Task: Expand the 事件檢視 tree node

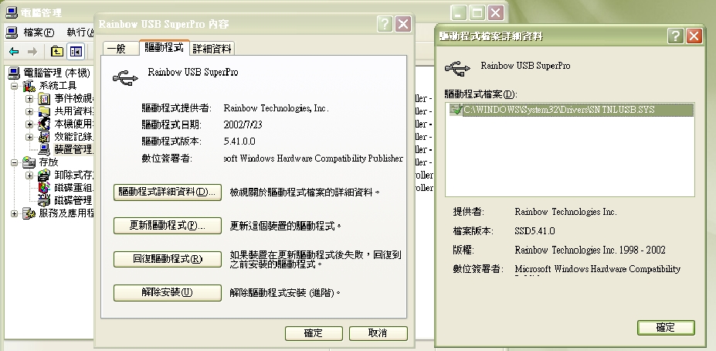Action: click(29, 99)
